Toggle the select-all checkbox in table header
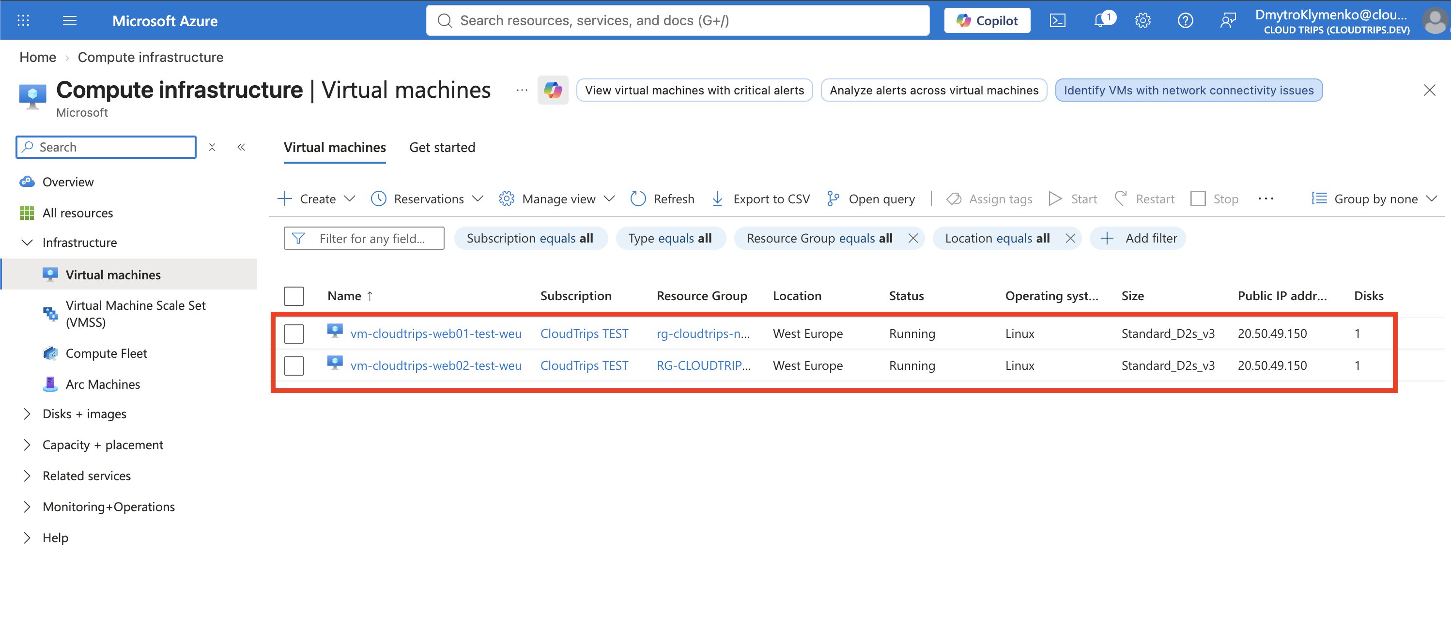Image resolution: width=1451 pixels, height=640 pixels. 293,295
